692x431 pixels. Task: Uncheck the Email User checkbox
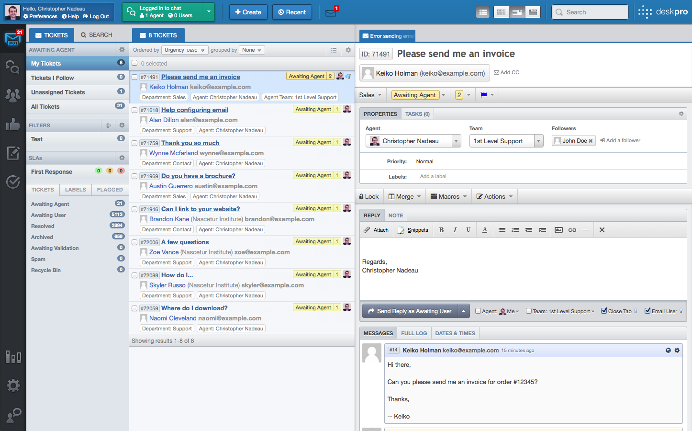pos(647,311)
